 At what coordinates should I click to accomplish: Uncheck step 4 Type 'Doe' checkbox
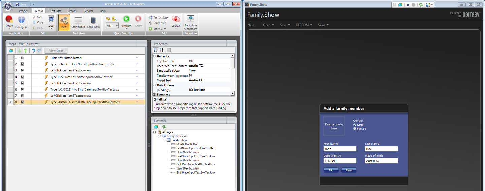coord(23,77)
